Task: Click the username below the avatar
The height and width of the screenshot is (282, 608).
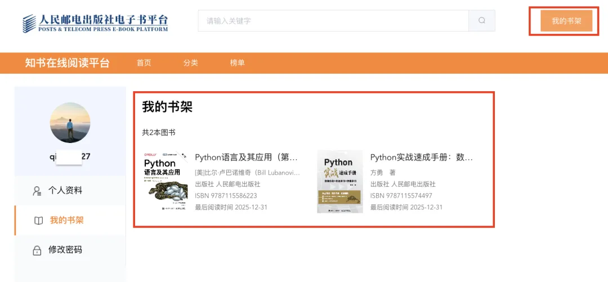Action: (70, 157)
